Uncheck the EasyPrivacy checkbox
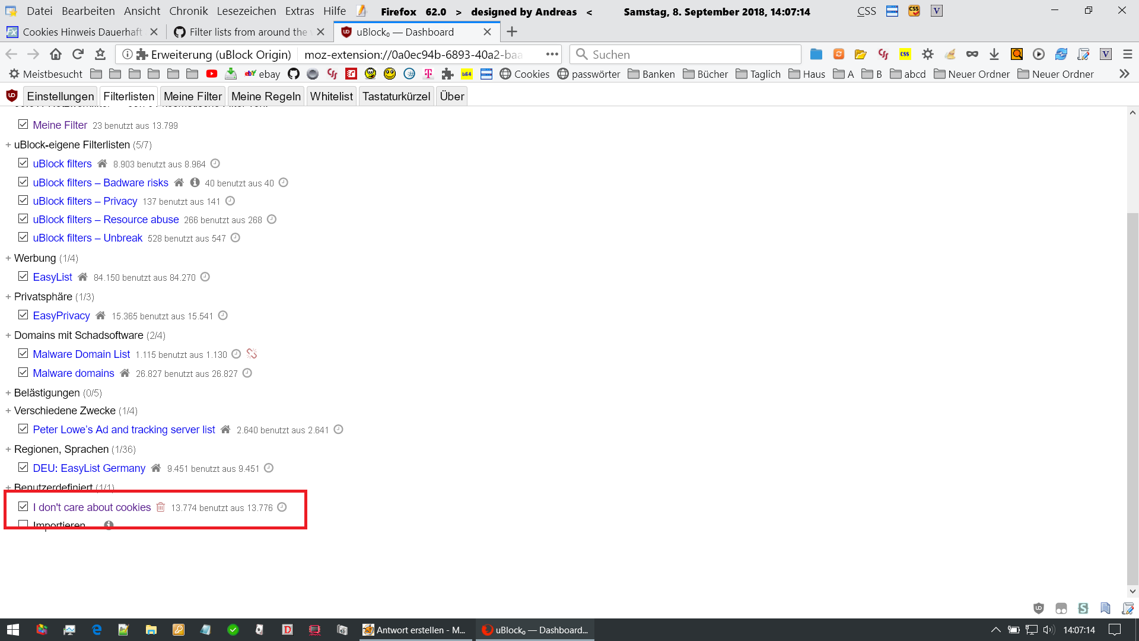This screenshot has height=641, width=1139. (x=23, y=315)
